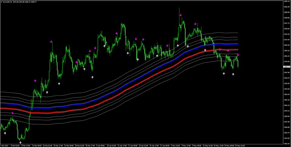Viewport: 291px width, 147px height.
Task: Select current price label 1959.77
Action: [x=287, y=67]
